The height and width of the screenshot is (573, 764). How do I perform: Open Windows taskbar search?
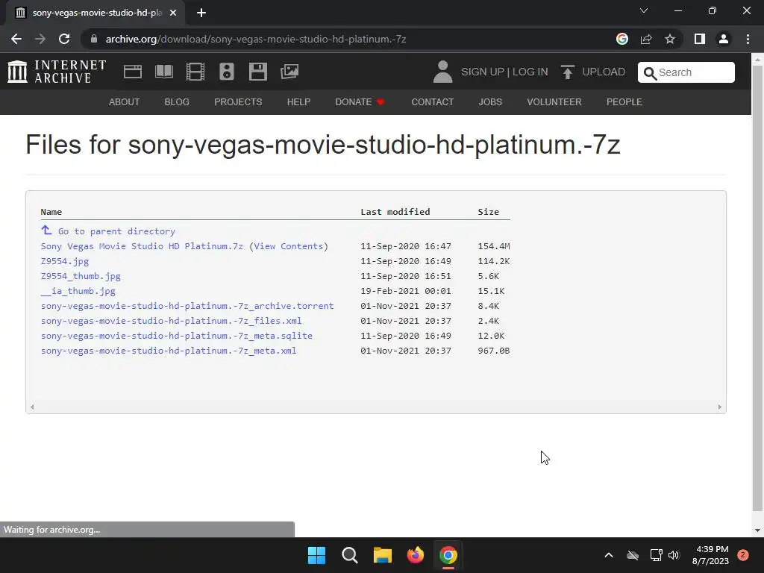tap(349, 555)
